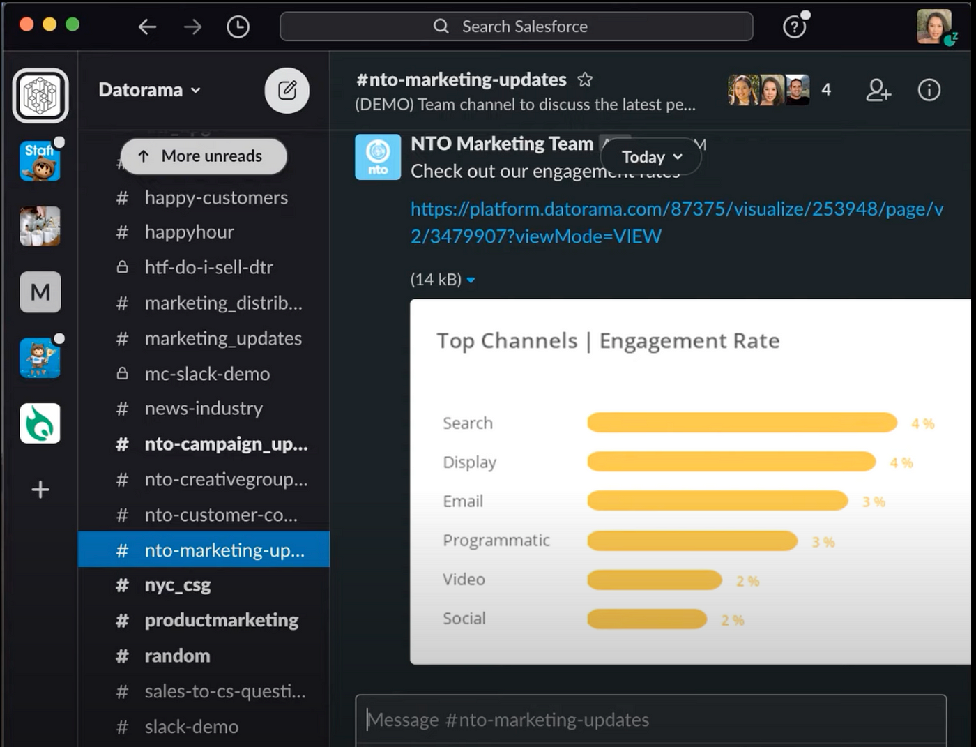Screen dimensions: 976x747
Task: Open the NTO Marketing Team avatar
Action: pyautogui.click(x=378, y=157)
